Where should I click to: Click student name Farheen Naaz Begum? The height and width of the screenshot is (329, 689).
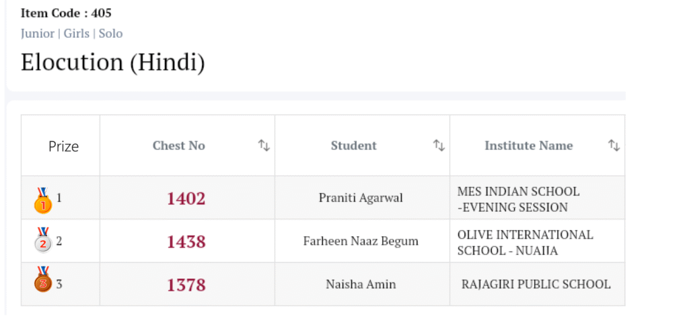click(x=361, y=241)
